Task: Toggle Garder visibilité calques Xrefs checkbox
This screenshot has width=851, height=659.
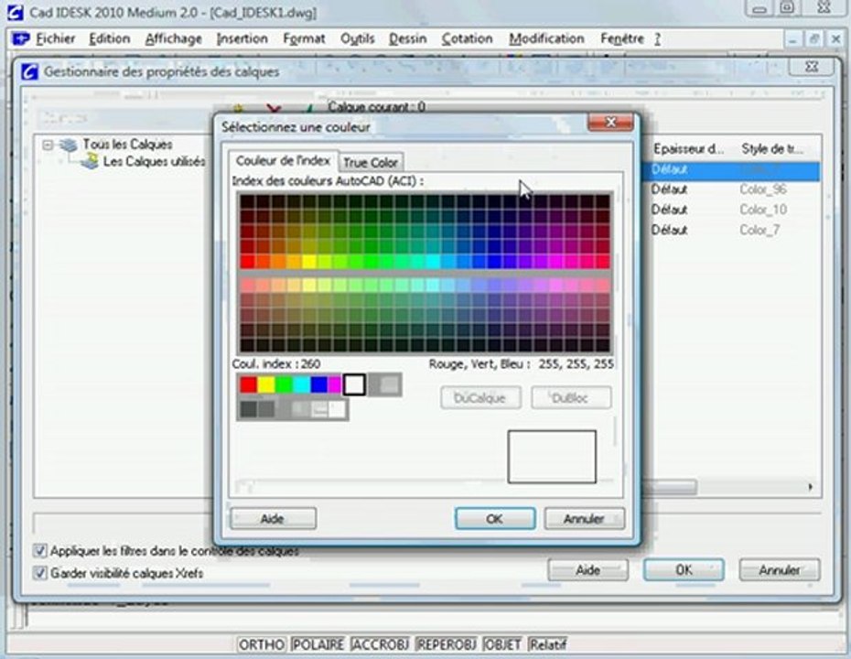Action: coord(39,573)
